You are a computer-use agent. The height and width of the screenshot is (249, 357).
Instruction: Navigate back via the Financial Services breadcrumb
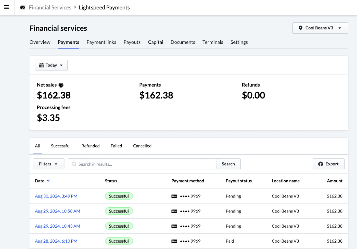point(50,7)
